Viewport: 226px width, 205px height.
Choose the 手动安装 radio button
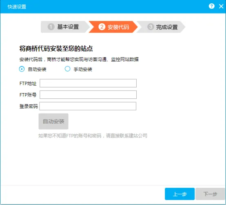pos(67,69)
